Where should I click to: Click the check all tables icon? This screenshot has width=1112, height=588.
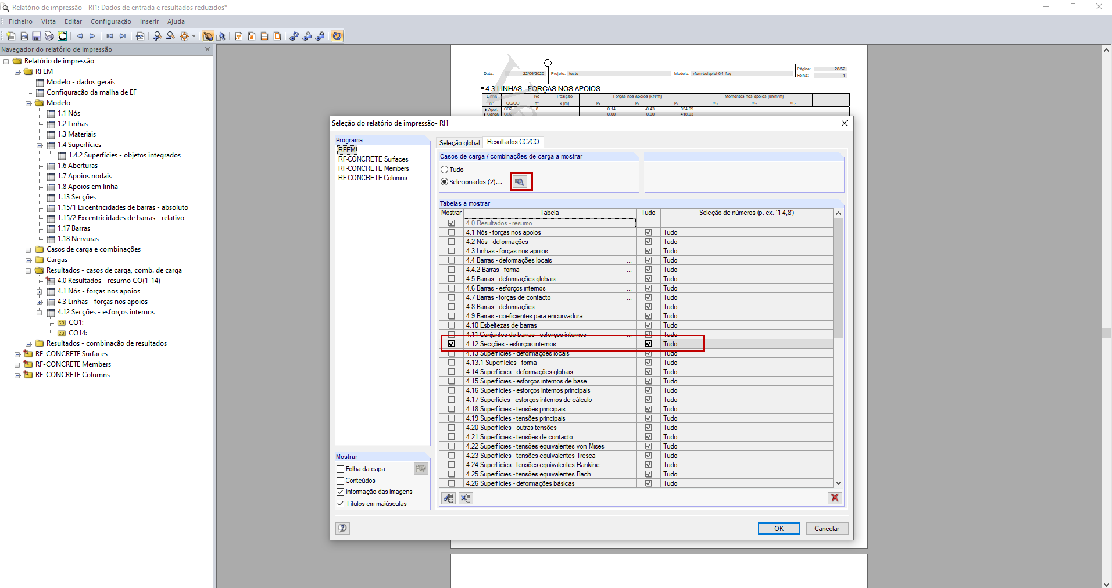tap(448, 498)
